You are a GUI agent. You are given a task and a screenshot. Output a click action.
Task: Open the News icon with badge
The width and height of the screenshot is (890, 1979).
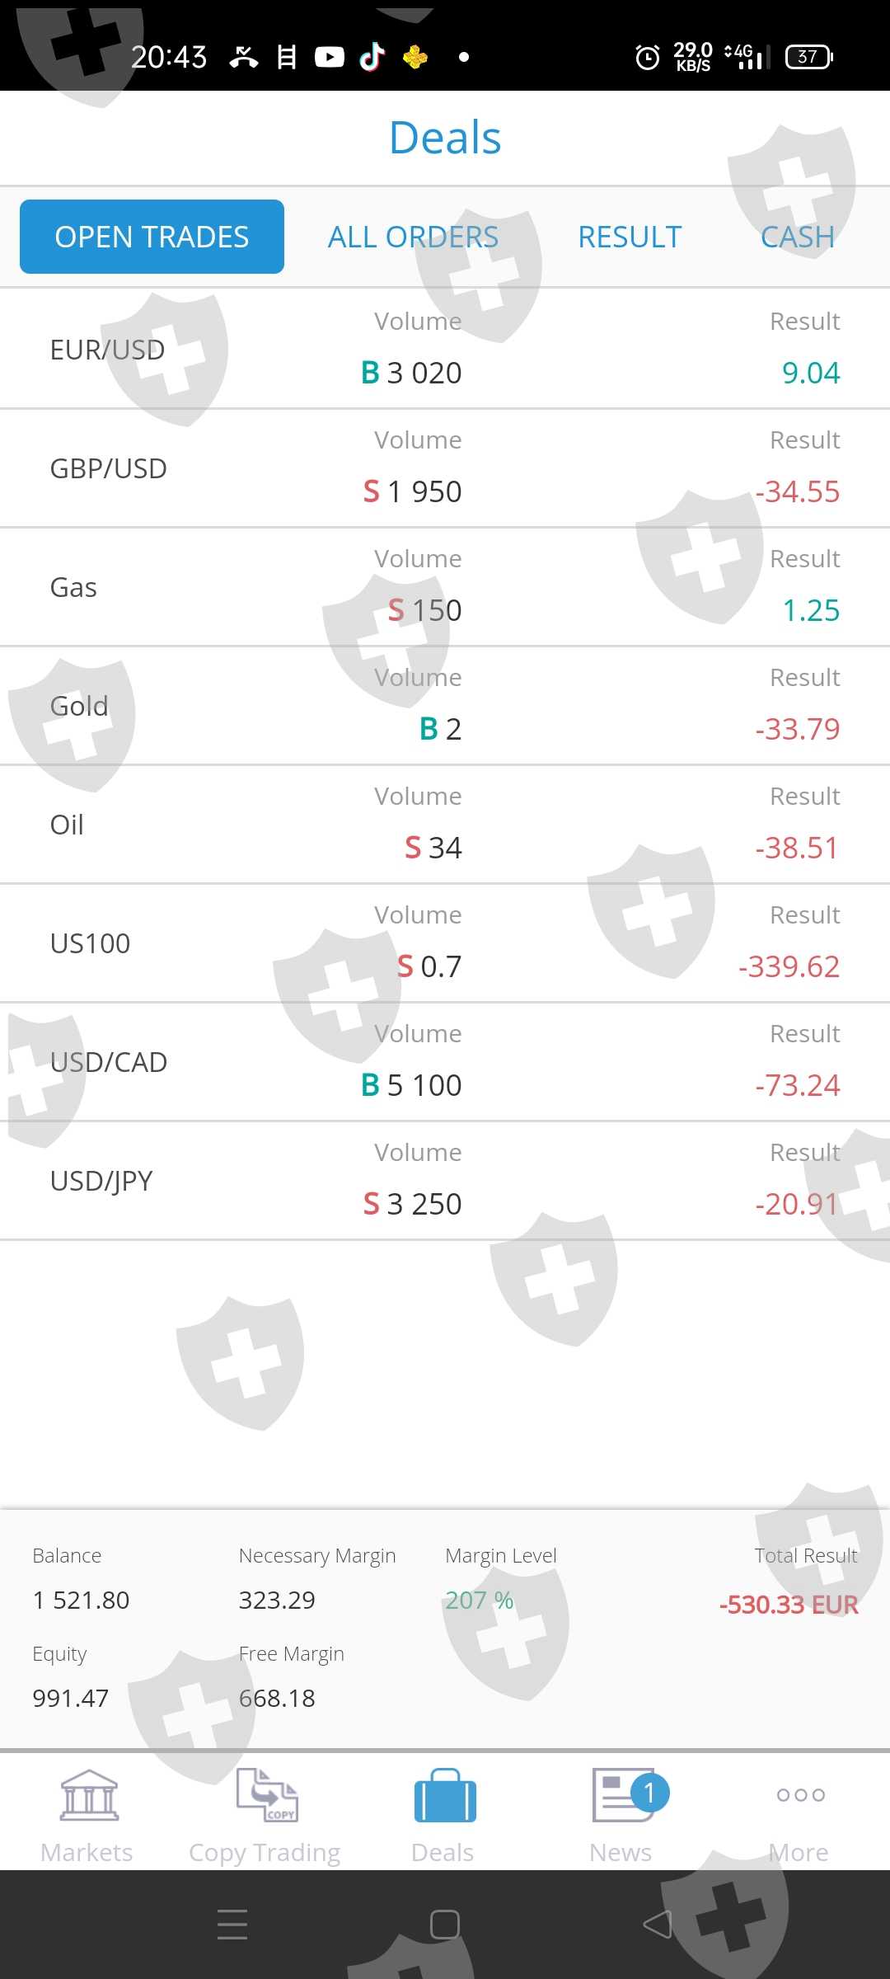[624, 1796]
